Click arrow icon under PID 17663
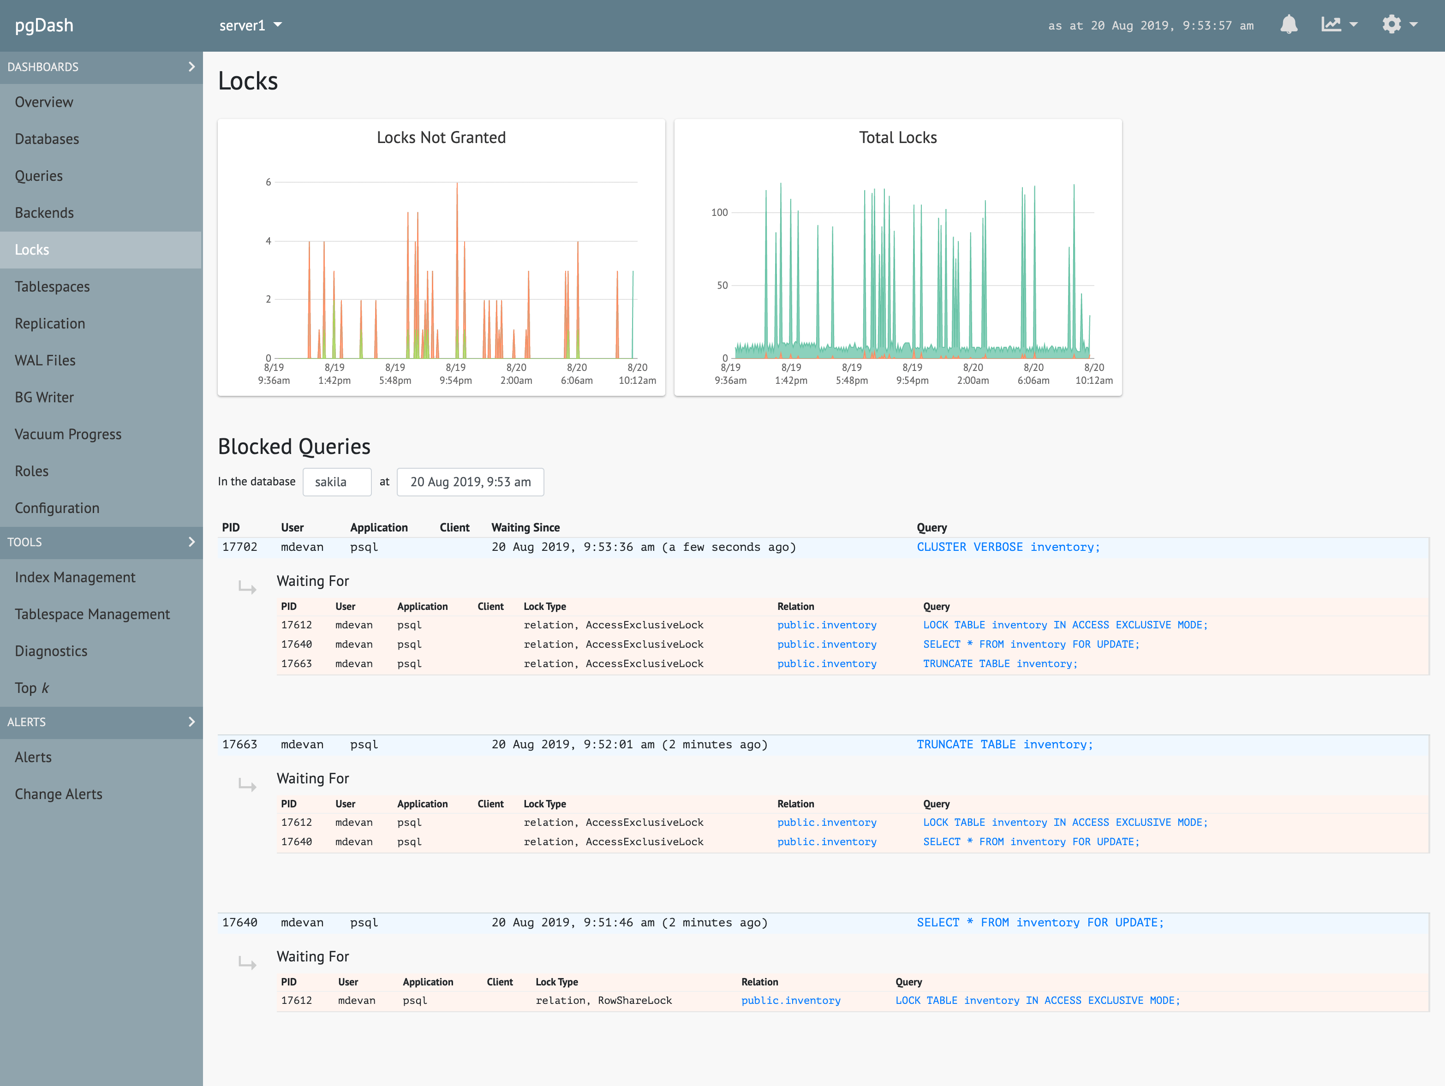 click(247, 785)
